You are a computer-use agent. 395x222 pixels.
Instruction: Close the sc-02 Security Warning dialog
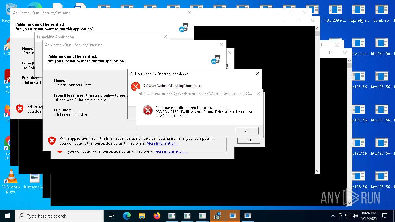coord(189,13)
